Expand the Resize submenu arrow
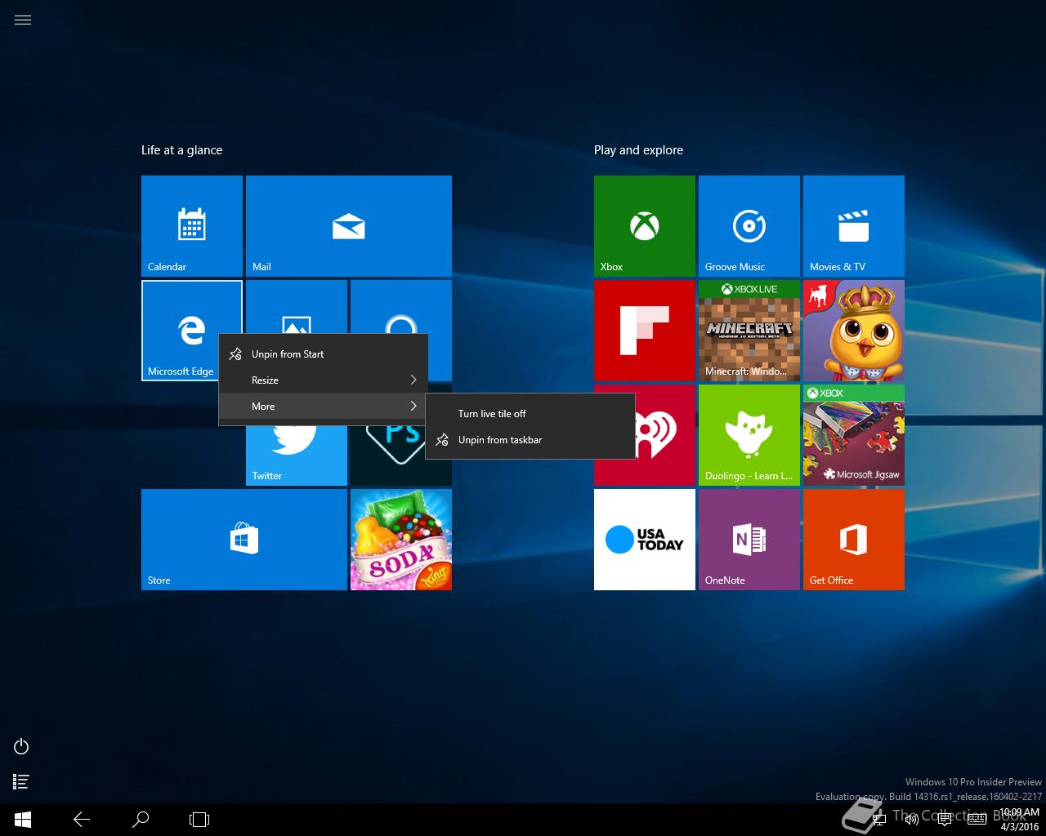1046x836 pixels. click(413, 380)
